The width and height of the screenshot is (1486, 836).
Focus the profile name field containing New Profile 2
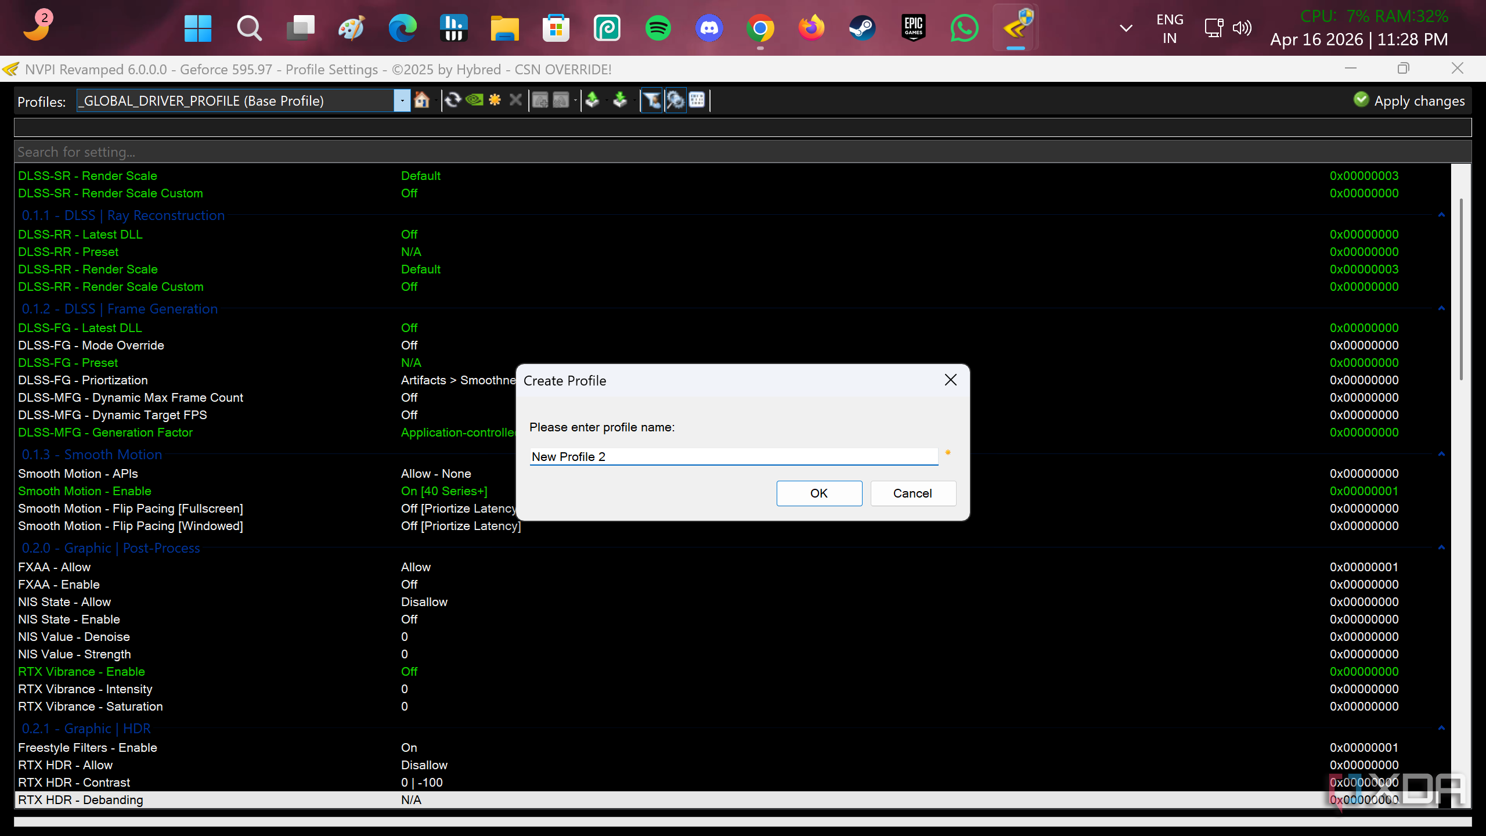734,456
